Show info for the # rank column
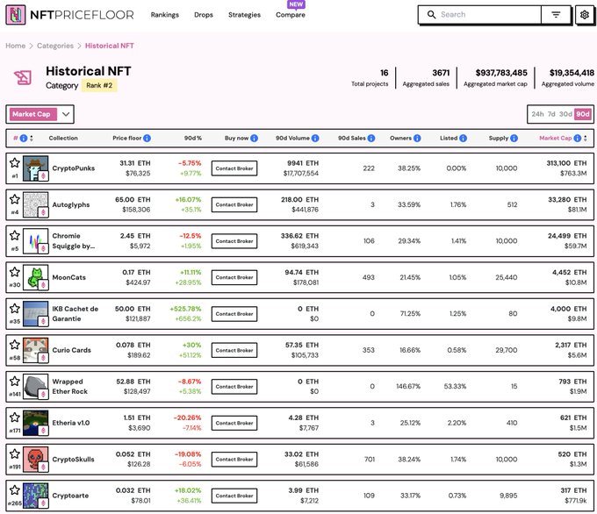The image size is (597, 514). [24, 138]
